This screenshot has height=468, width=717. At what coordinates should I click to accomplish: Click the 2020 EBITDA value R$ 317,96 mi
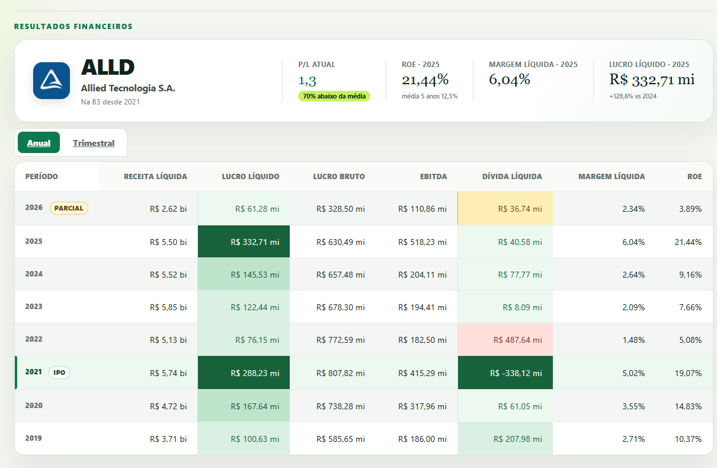(422, 406)
